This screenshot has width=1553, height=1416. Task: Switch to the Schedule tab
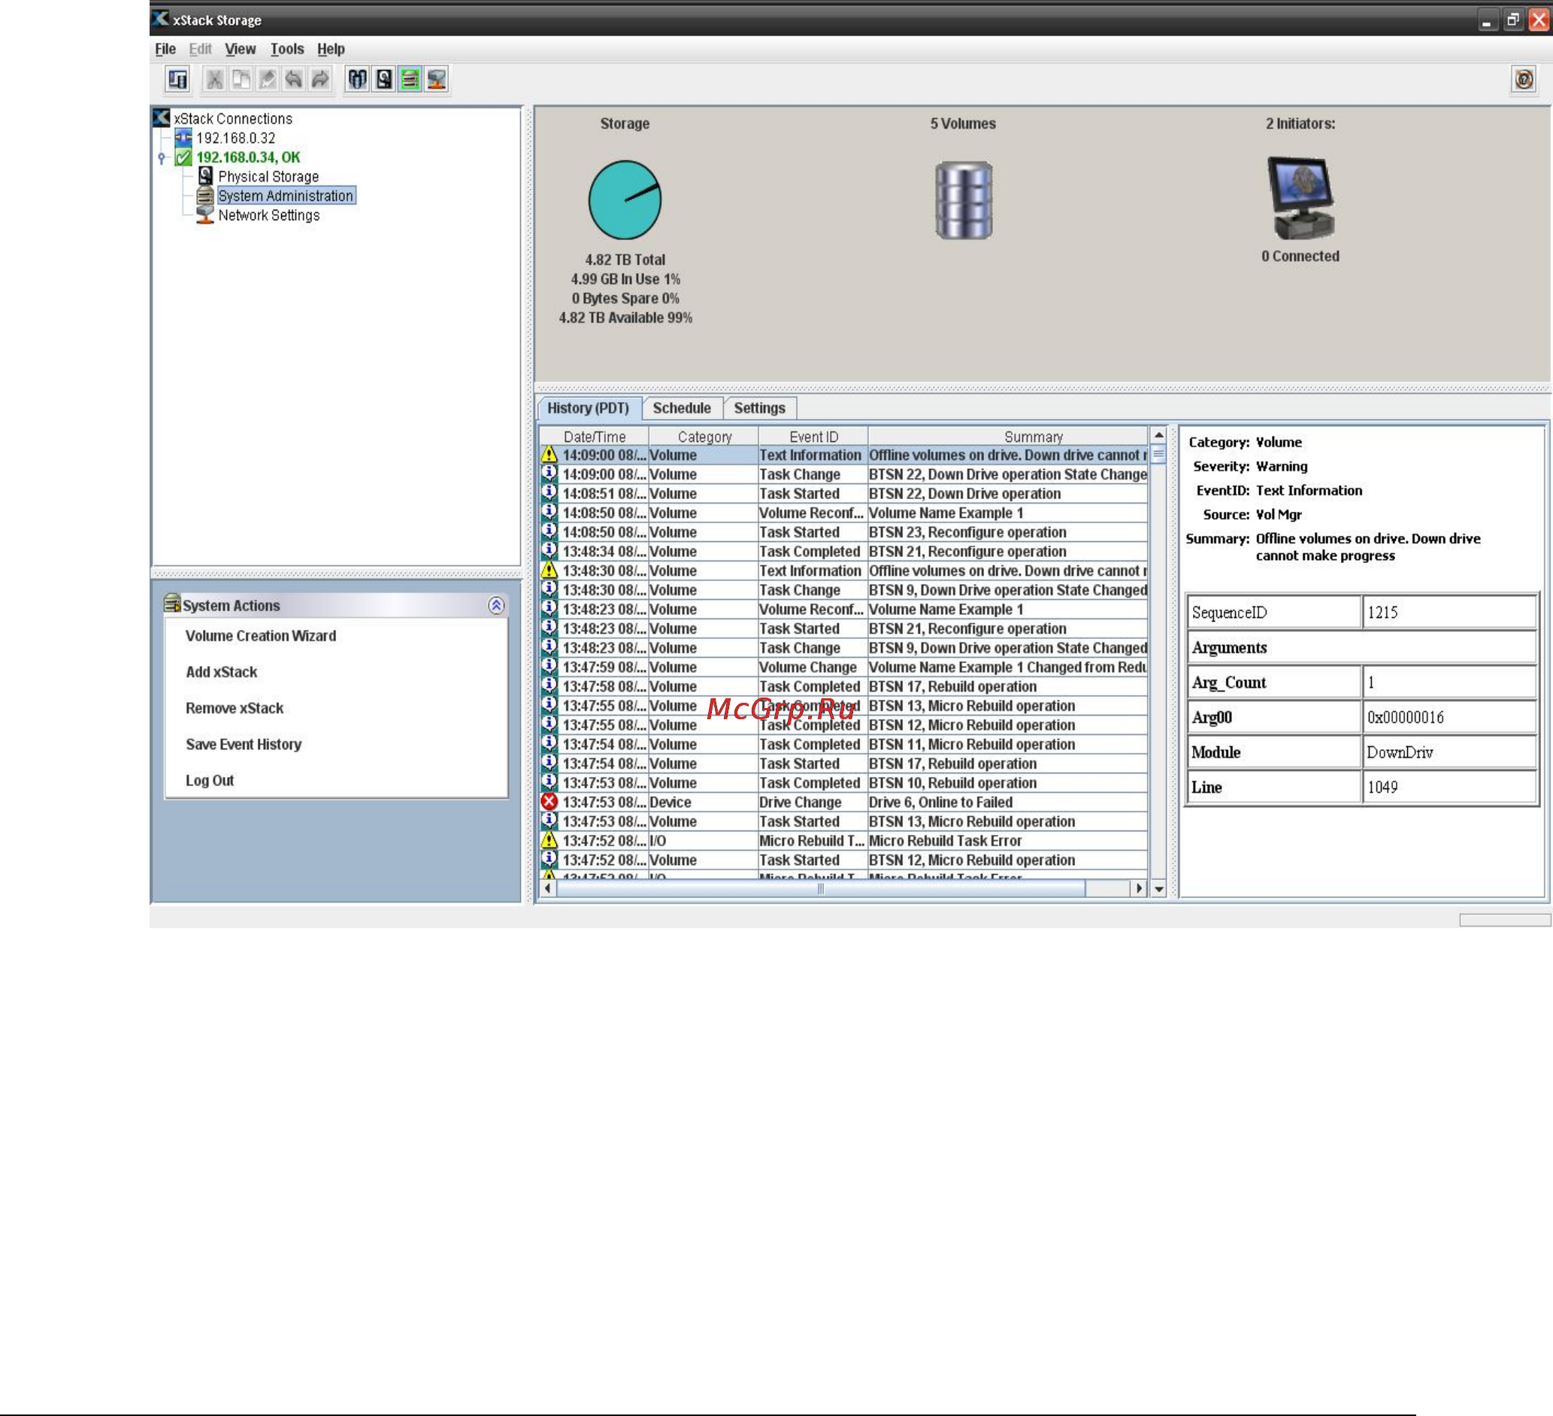pyautogui.click(x=682, y=408)
